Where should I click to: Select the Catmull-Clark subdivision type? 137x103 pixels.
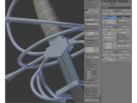pos(109,16)
